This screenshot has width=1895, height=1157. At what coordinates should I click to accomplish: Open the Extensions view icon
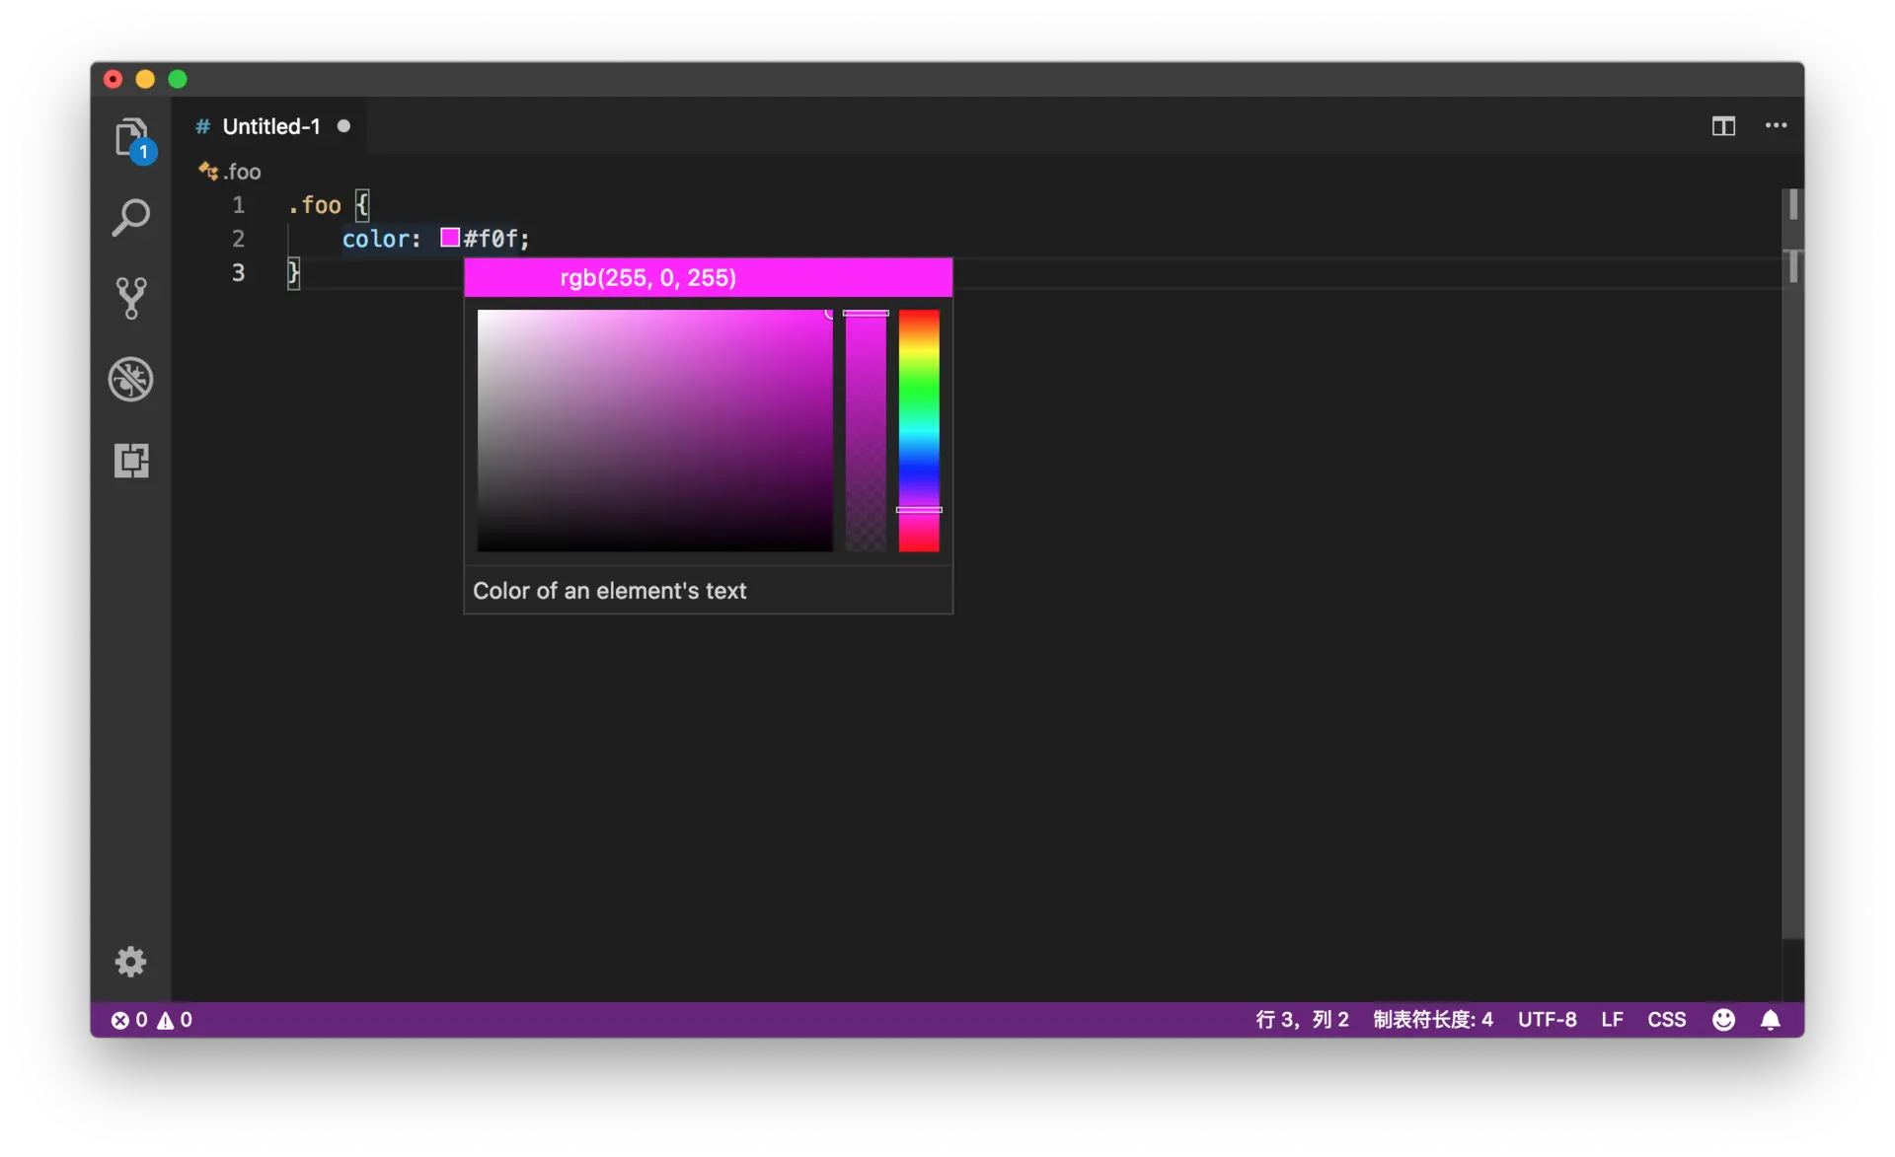131,460
